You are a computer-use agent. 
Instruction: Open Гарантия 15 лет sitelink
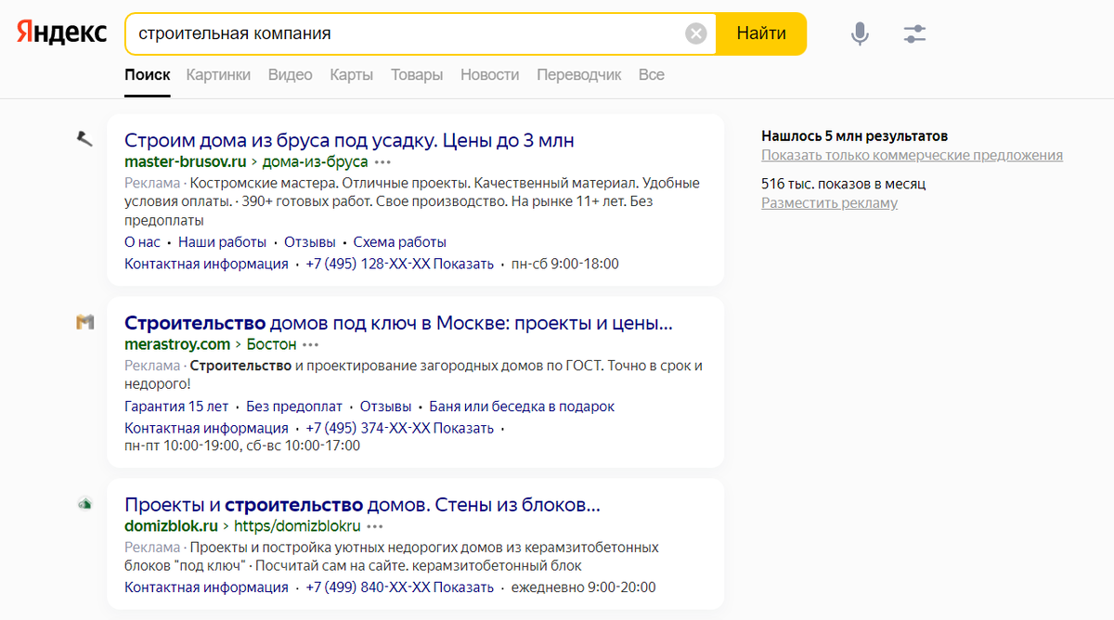click(x=176, y=407)
